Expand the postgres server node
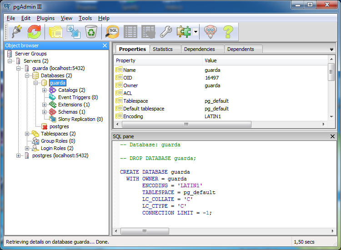The height and width of the screenshot is (250, 341). tap(18, 155)
